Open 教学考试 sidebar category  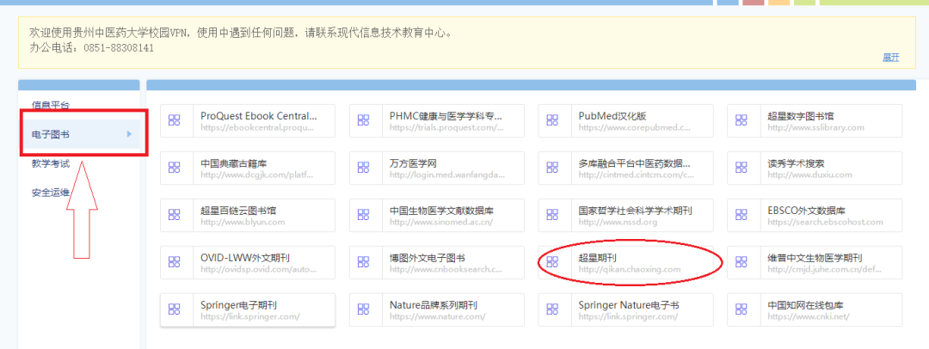51,163
